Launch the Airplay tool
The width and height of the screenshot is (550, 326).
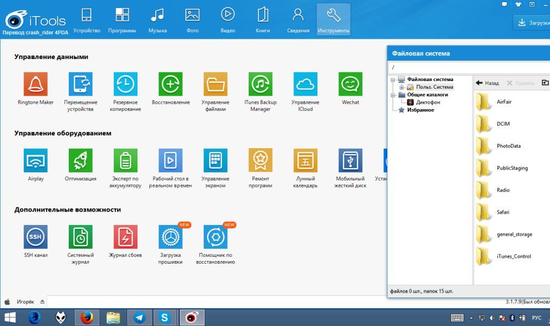(x=35, y=161)
